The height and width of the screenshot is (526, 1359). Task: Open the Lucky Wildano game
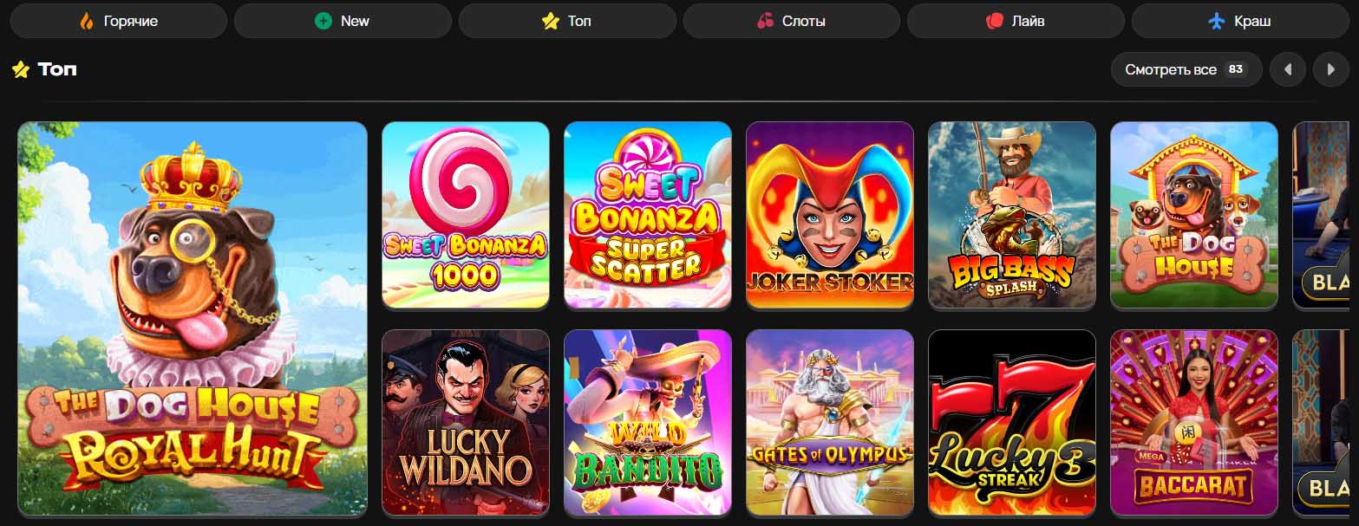[x=466, y=423]
